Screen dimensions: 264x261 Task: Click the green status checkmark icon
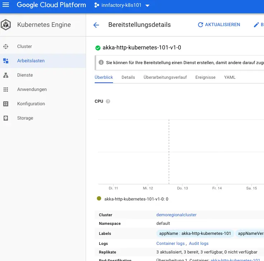[98, 48]
